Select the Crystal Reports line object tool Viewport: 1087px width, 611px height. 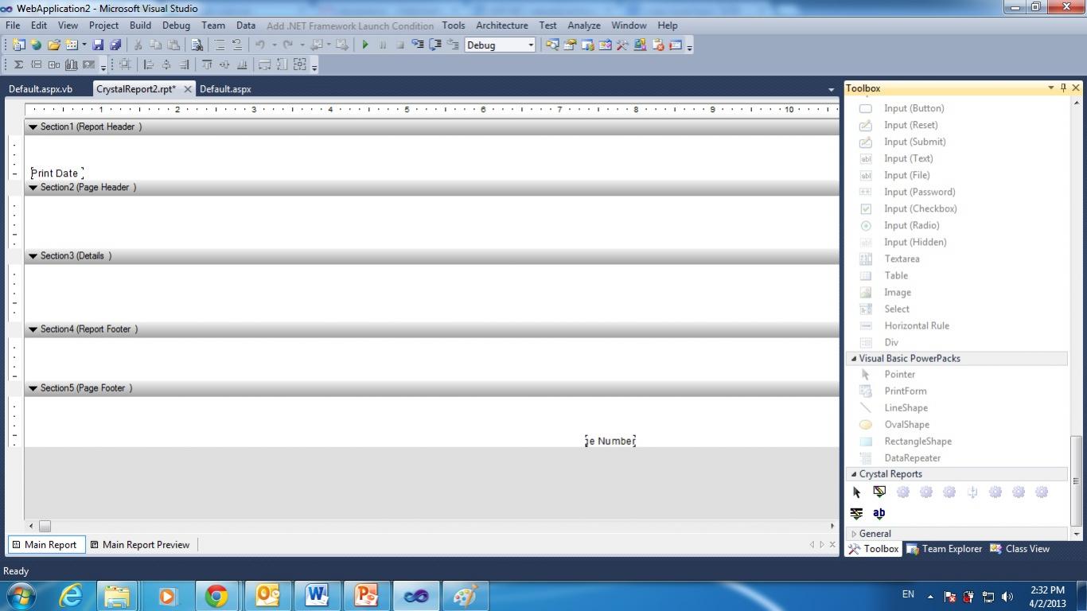856,513
